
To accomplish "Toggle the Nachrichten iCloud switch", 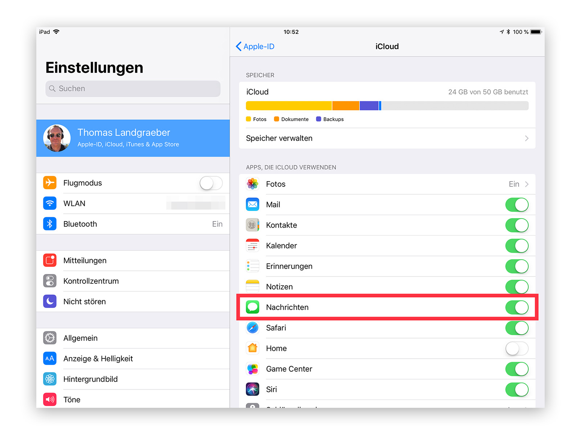I will pyautogui.click(x=517, y=307).
